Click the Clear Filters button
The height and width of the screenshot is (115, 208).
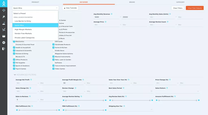tap(178, 8)
